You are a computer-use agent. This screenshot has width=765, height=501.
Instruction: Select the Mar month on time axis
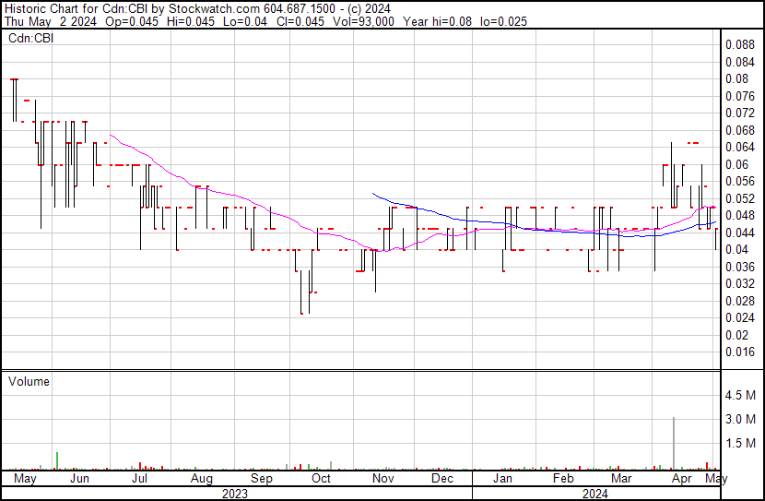pyautogui.click(x=622, y=479)
